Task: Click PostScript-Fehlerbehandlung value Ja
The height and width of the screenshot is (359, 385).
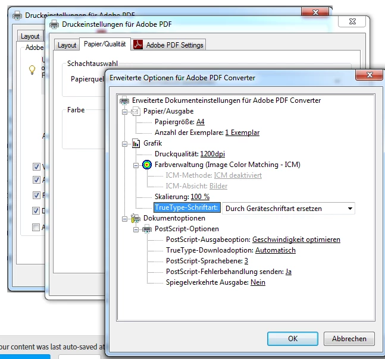Action: (x=288, y=272)
